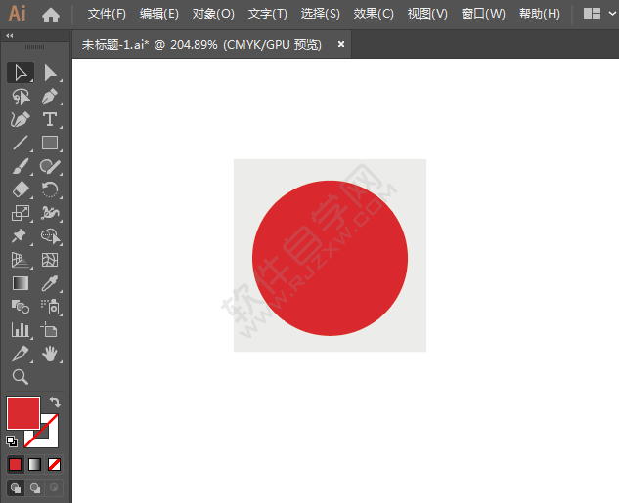
Task: Activate the Type tool
Action: pyautogui.click(x=50, y=119)
